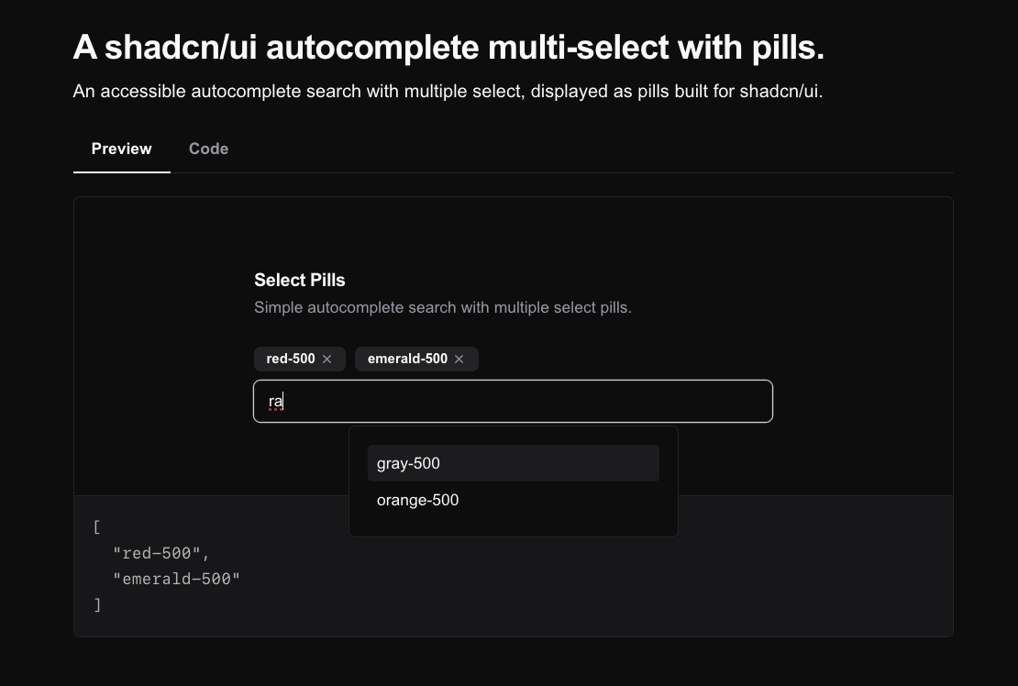Click the main shadcn/ui autocomplete page title
The width and height of the screenshot is (1018, 686).
tap(448, 47)
